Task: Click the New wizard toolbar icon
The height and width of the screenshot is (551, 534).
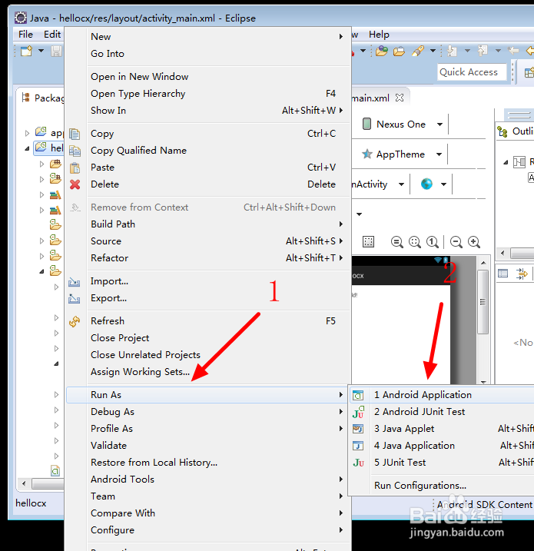Action: click(26, 51)
